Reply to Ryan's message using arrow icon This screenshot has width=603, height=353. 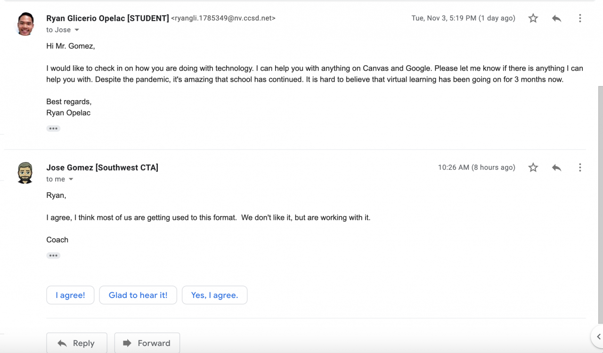tap(556, 18)
